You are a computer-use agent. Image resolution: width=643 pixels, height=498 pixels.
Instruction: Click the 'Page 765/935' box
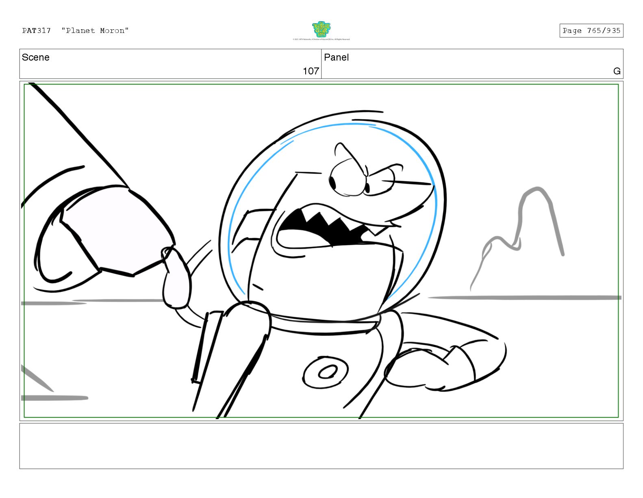(591, 30)
